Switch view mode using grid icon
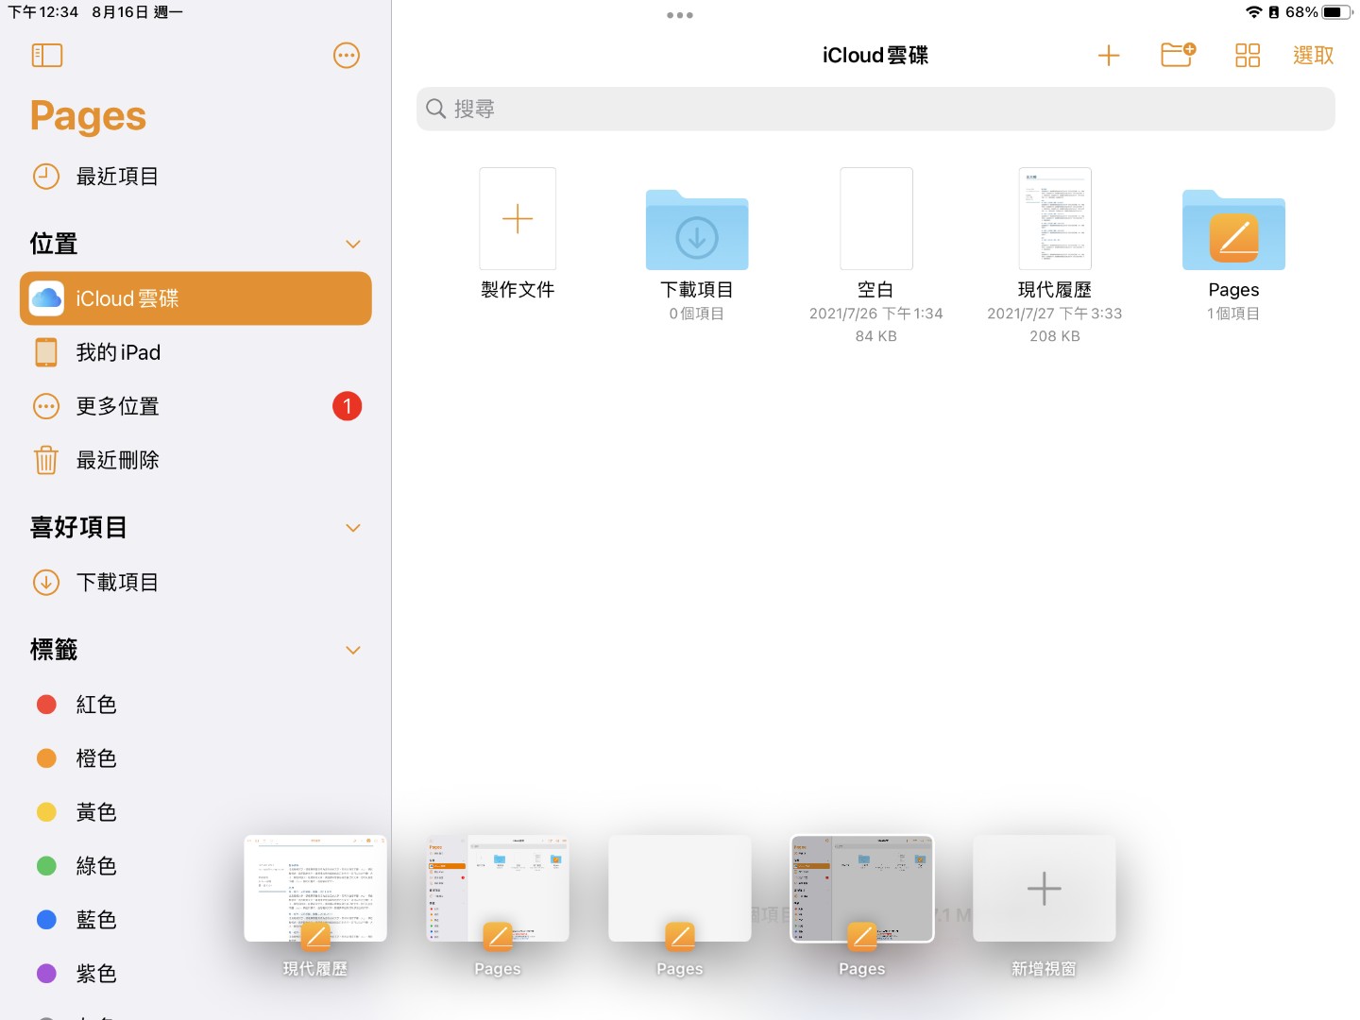Image resolution: width=1360 pixels, height=1020 pixels. tap(1247, 56)
